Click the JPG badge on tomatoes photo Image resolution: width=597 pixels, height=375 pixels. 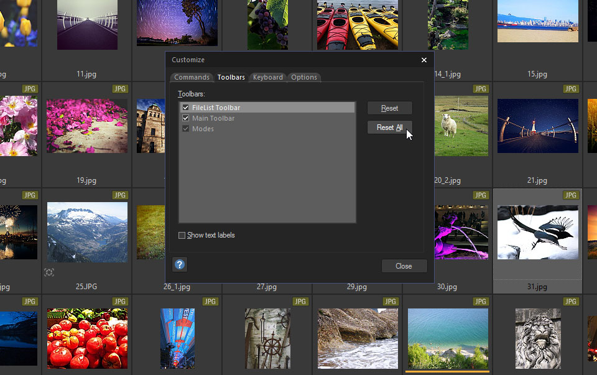(x=120, y=301)
